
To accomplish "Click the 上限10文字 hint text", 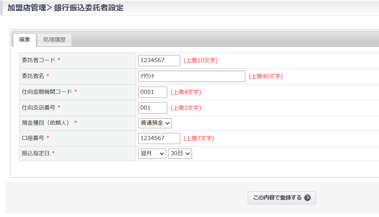I will click(x=201, y=61).
